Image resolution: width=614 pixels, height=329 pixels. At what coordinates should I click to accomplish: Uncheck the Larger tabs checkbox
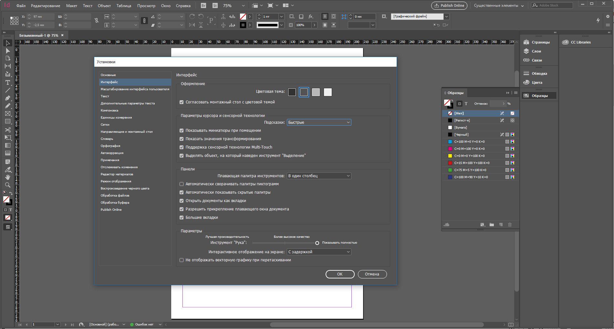(182, 218)
